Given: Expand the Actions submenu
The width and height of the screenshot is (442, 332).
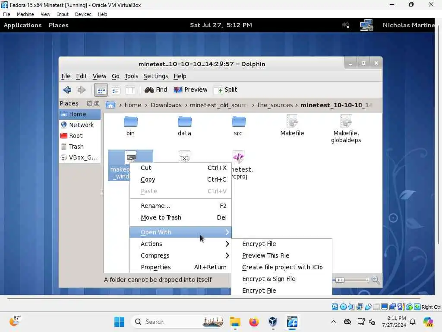Looking at the screenshot, I should (x=180, y=244).
